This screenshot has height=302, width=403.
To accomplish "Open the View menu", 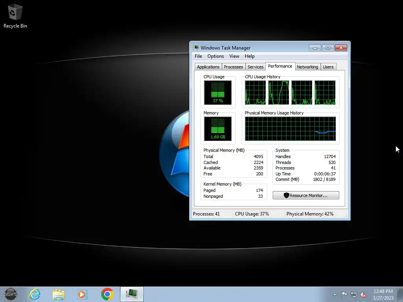I will click(234, 56).
